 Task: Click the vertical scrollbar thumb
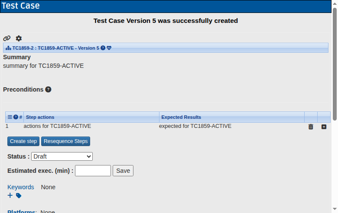[335, 64]
